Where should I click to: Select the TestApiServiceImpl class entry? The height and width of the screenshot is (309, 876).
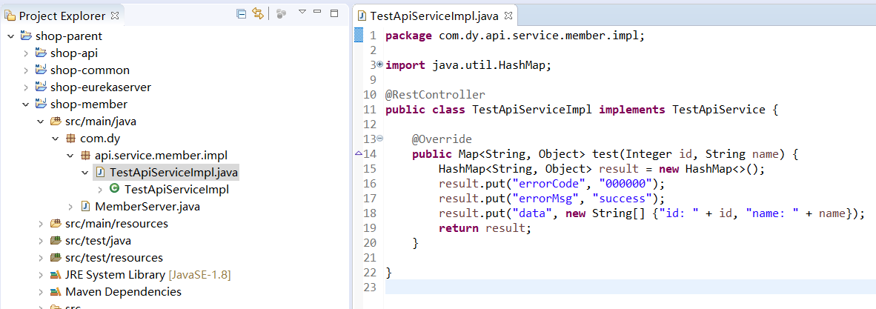coord(176,190)
